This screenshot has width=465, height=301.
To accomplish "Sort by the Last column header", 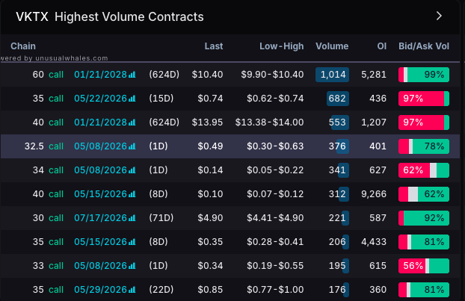I will 214,46.
